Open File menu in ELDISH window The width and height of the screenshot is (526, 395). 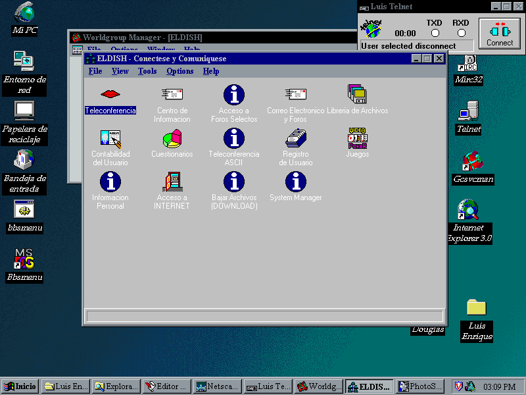coord(95,71)
